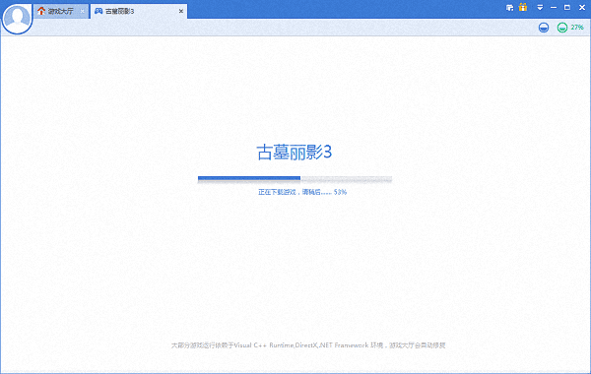Click the red house icon on 游戏大厅 tab

pos(41,11)
